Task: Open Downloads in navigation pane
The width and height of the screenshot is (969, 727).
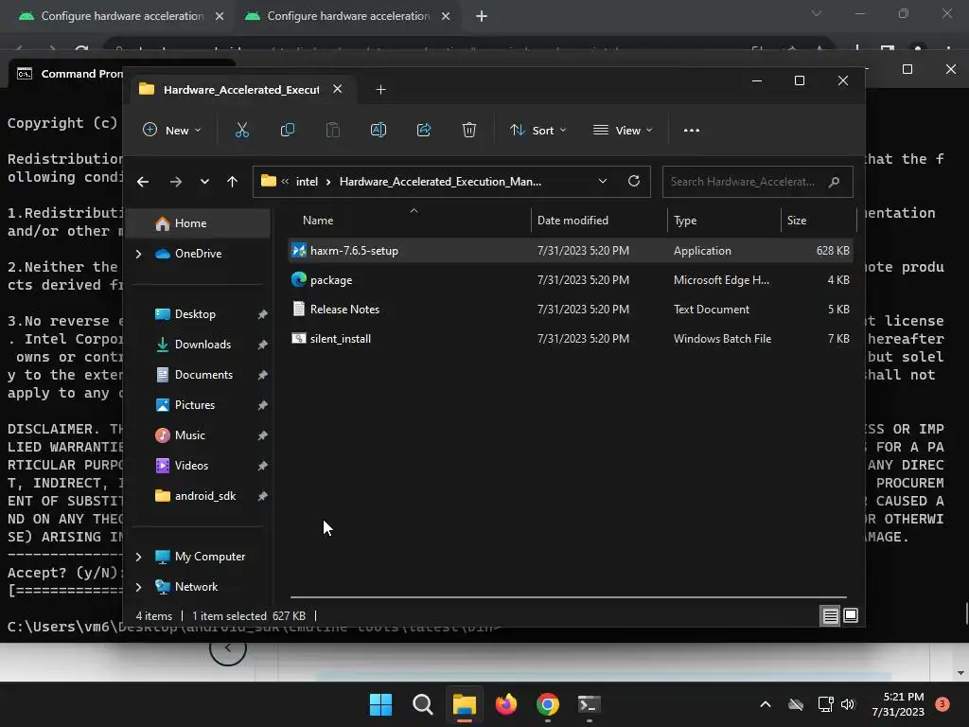Action: pos(201,345)
